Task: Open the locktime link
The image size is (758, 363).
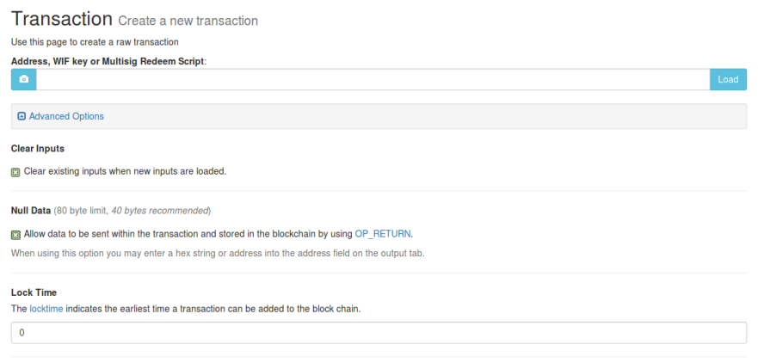Action: (46, 309)
